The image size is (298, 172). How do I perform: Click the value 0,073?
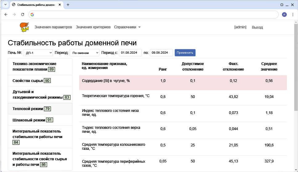coord(233,113)
